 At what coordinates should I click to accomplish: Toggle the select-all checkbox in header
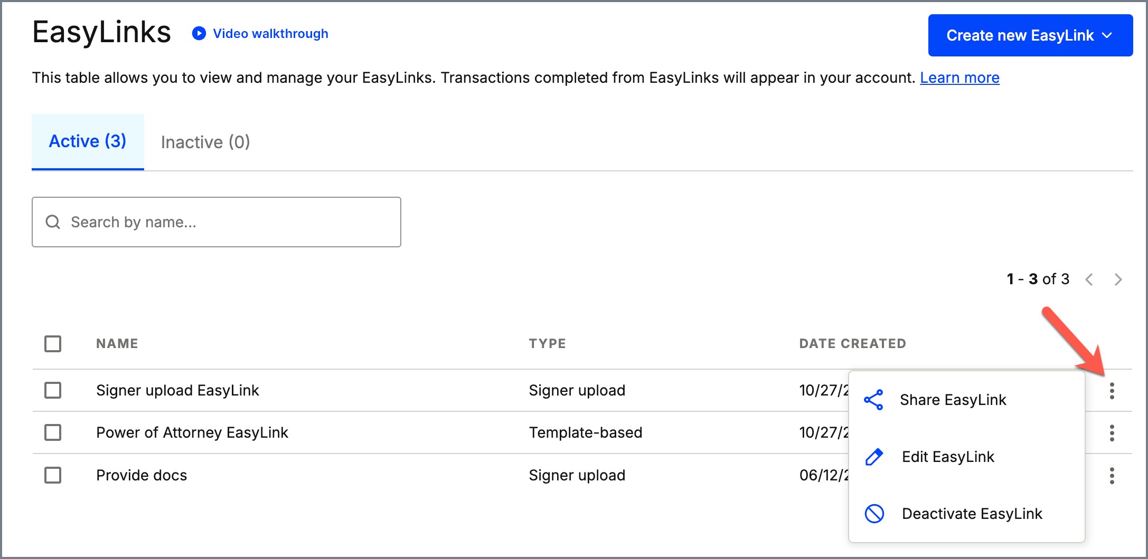(x=53, y=344)
